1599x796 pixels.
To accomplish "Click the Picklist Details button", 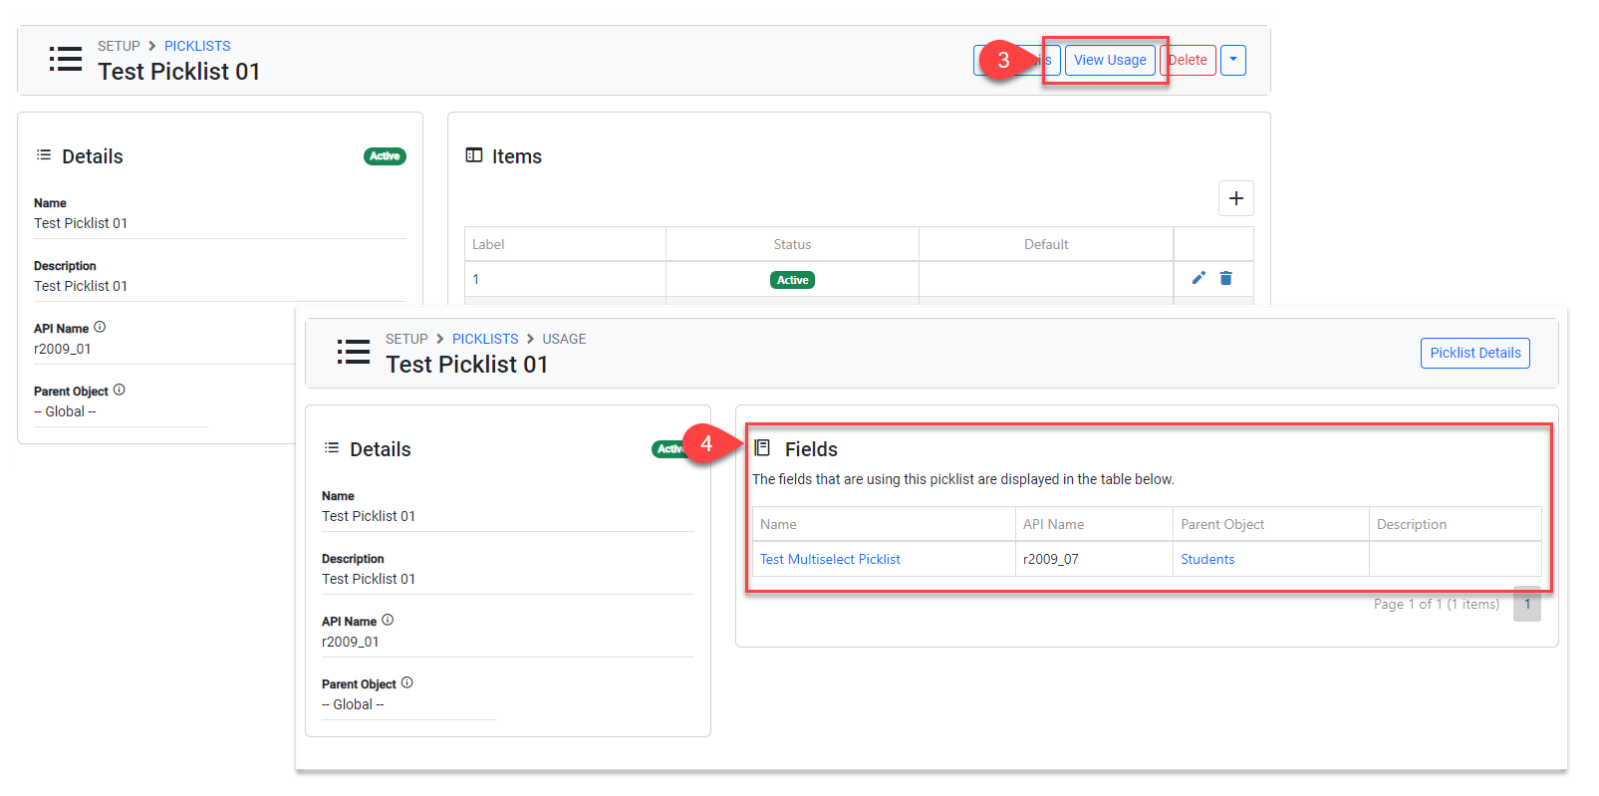I will coord(1475,353).
